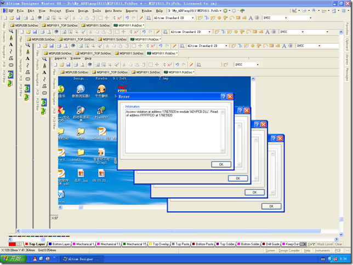Screen dimensions: 353x265
Task: Switch to the Bottom Solder layer tab
Action: [248, 244]
